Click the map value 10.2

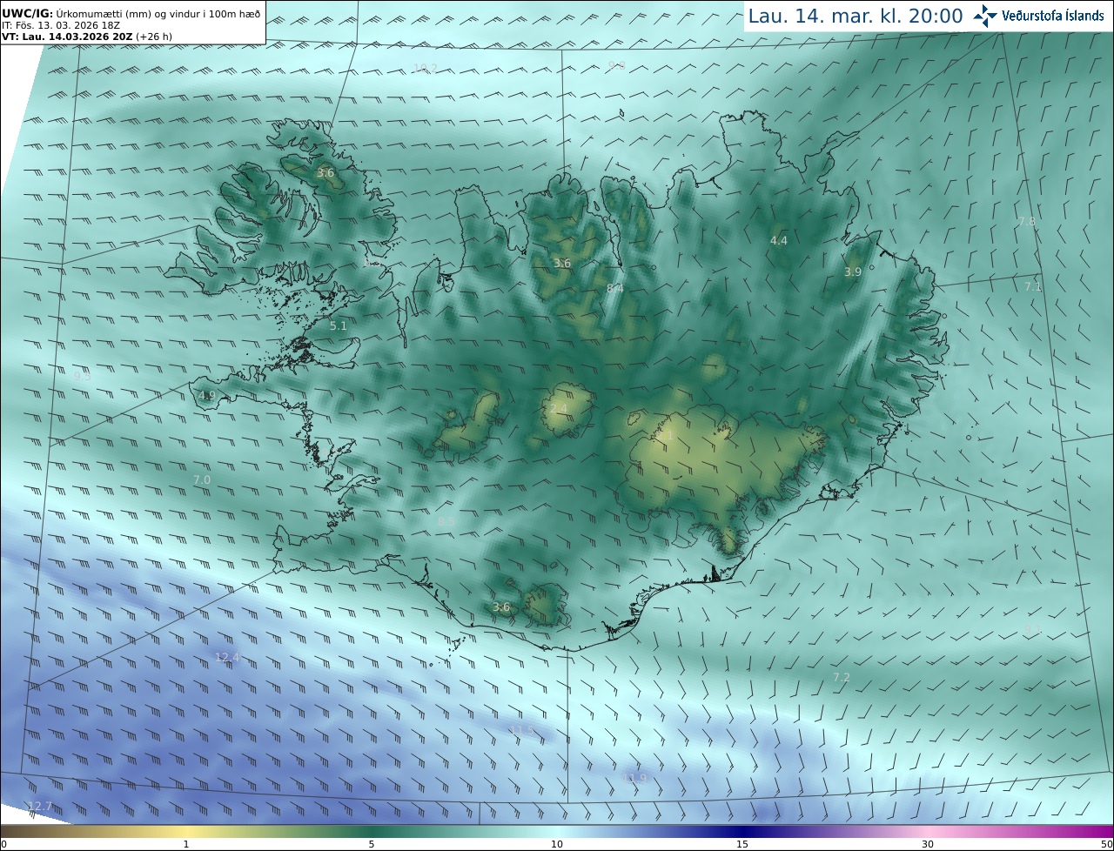click(x=425, y=68)
